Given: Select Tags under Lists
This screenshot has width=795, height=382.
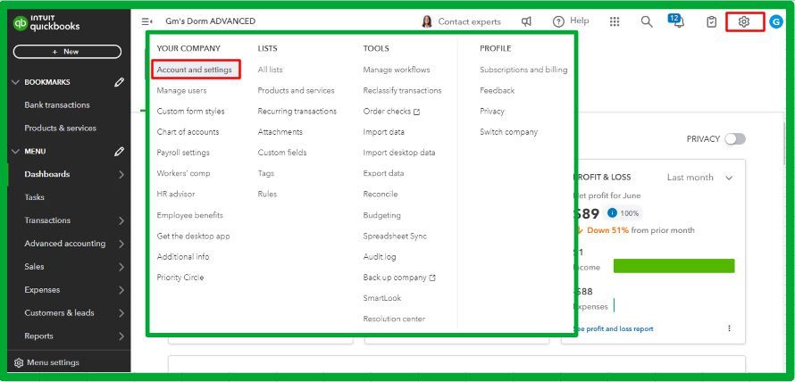Looking at the screenshot, I should tap(265, 173).
